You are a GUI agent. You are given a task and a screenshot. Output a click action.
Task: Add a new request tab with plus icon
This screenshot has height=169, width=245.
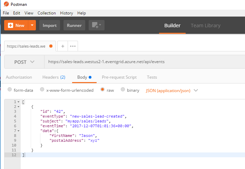tap(63, 46)
